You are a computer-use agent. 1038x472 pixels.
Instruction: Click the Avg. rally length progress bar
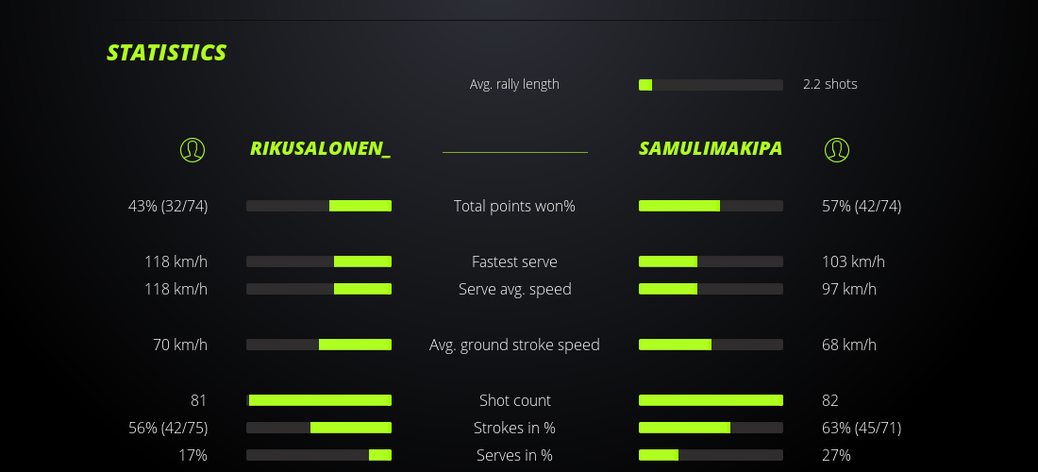[711, 85]
